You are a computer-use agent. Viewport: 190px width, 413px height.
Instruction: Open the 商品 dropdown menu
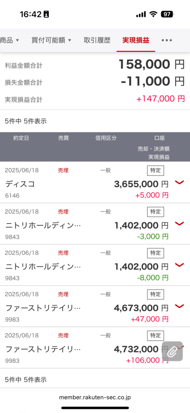pyautogui.click(x=10, y=40)
